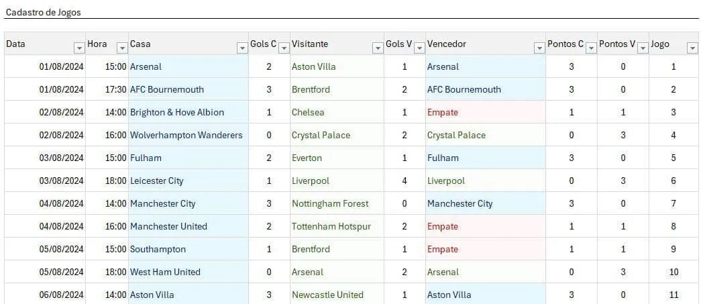Open the Pontos V filter dropdown
The image size is (701, 304).
point(643,48)
